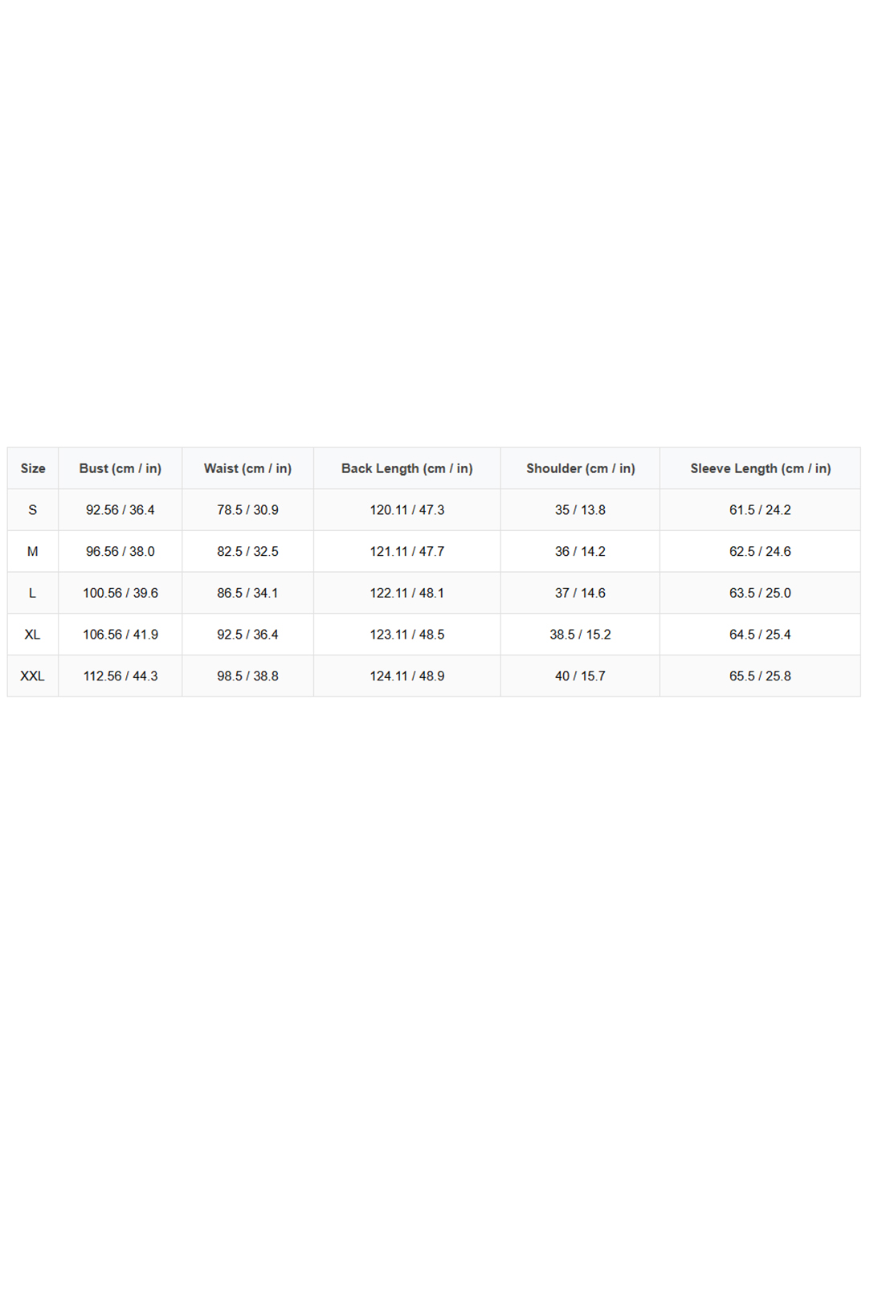
Task: Click sleeve length value 63.5 / 25.0
Action: (760, 593)
